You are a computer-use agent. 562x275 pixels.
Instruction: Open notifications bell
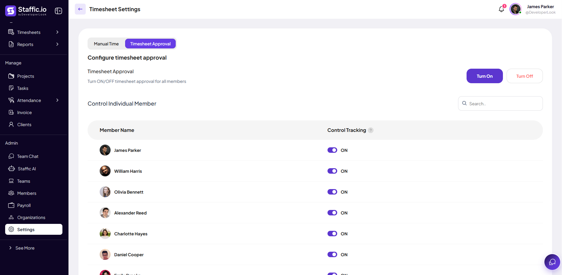[x=501, y=9]
